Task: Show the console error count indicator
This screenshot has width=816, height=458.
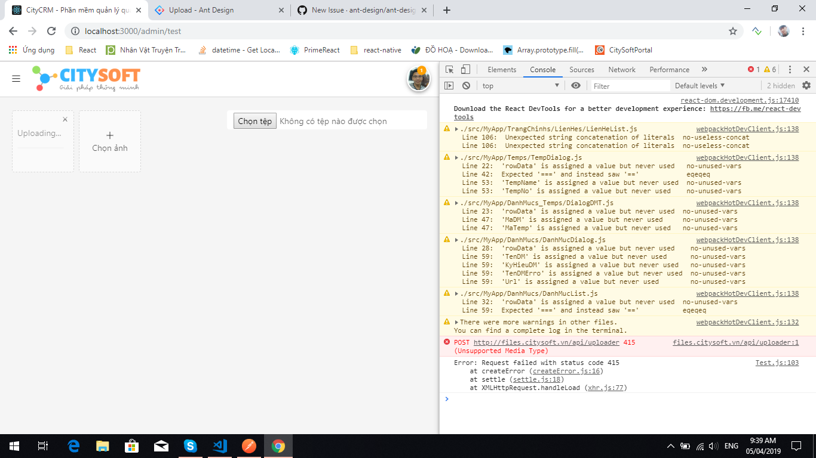Action: coord(754,70)
